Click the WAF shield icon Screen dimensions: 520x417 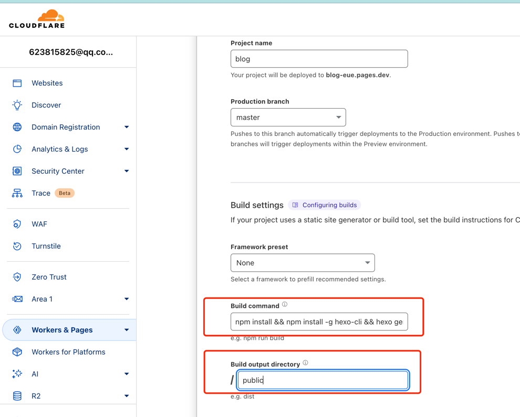click(17, 224)
